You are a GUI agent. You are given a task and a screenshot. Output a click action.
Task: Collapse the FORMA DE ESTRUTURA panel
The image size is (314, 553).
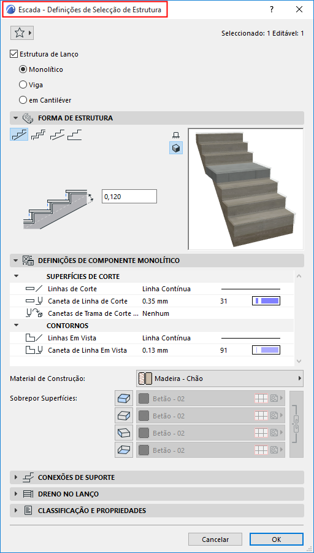pyautogui.click(x=15, y=118)
